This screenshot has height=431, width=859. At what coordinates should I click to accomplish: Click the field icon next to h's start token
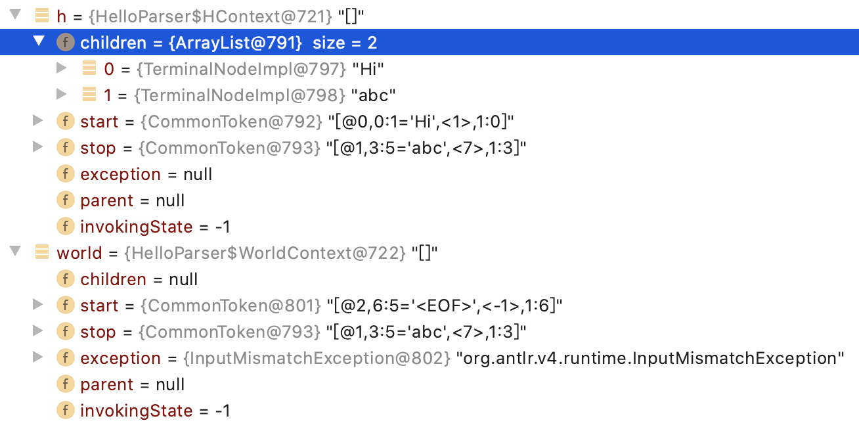point(65,121)
